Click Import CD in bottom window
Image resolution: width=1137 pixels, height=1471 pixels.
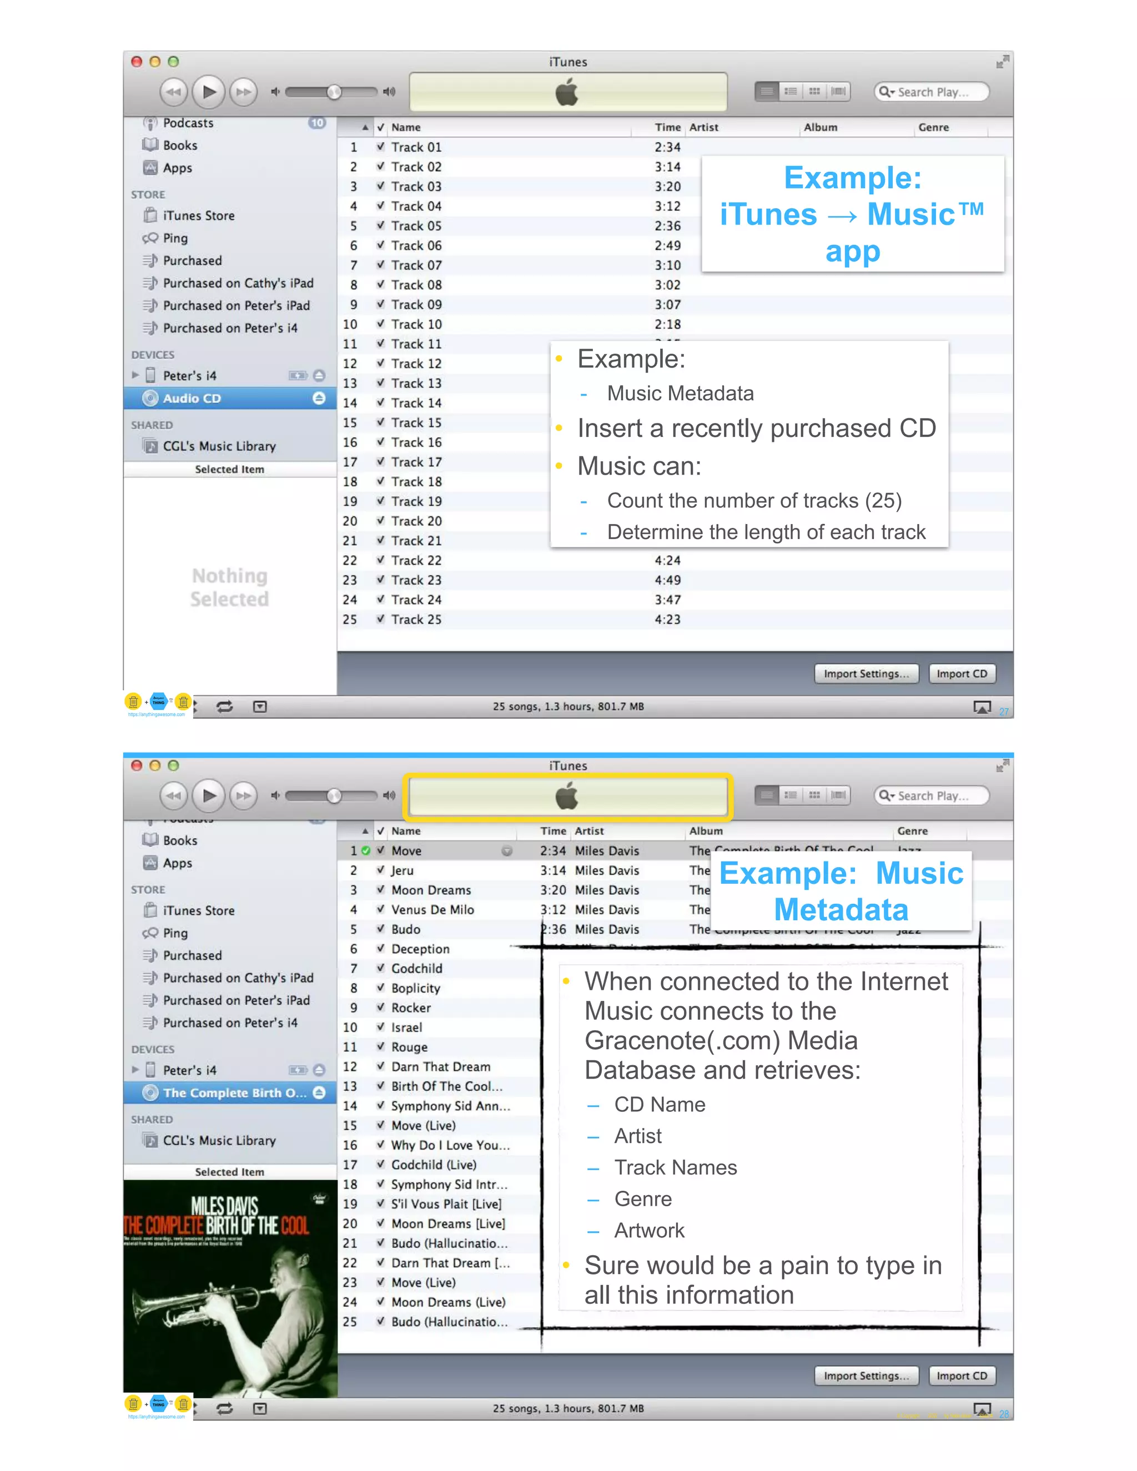[962, 1376]
